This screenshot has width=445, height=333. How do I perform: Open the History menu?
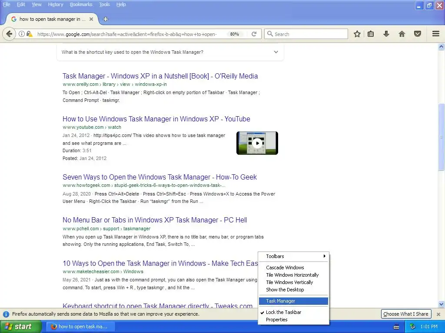point(56,4)
